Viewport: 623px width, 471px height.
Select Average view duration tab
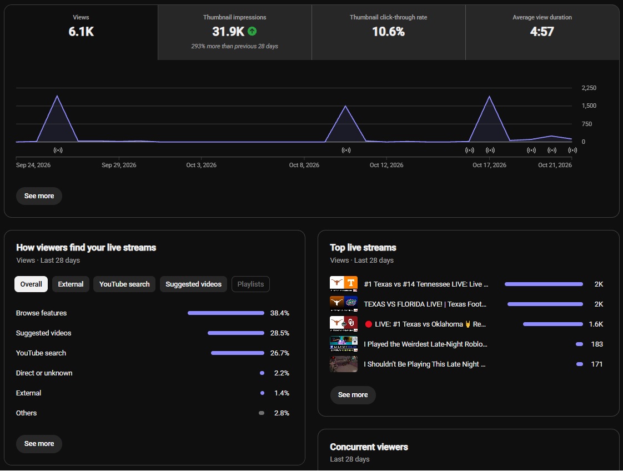click(542, 33)
